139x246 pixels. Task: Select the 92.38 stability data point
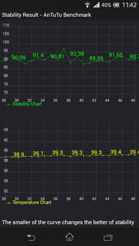coord(77,54)
